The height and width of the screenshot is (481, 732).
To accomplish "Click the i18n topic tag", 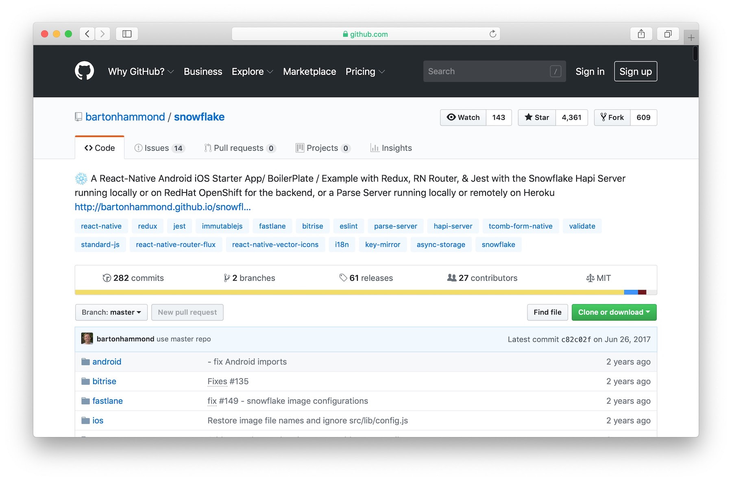I will pyautogui.click(x=342, y=245).
